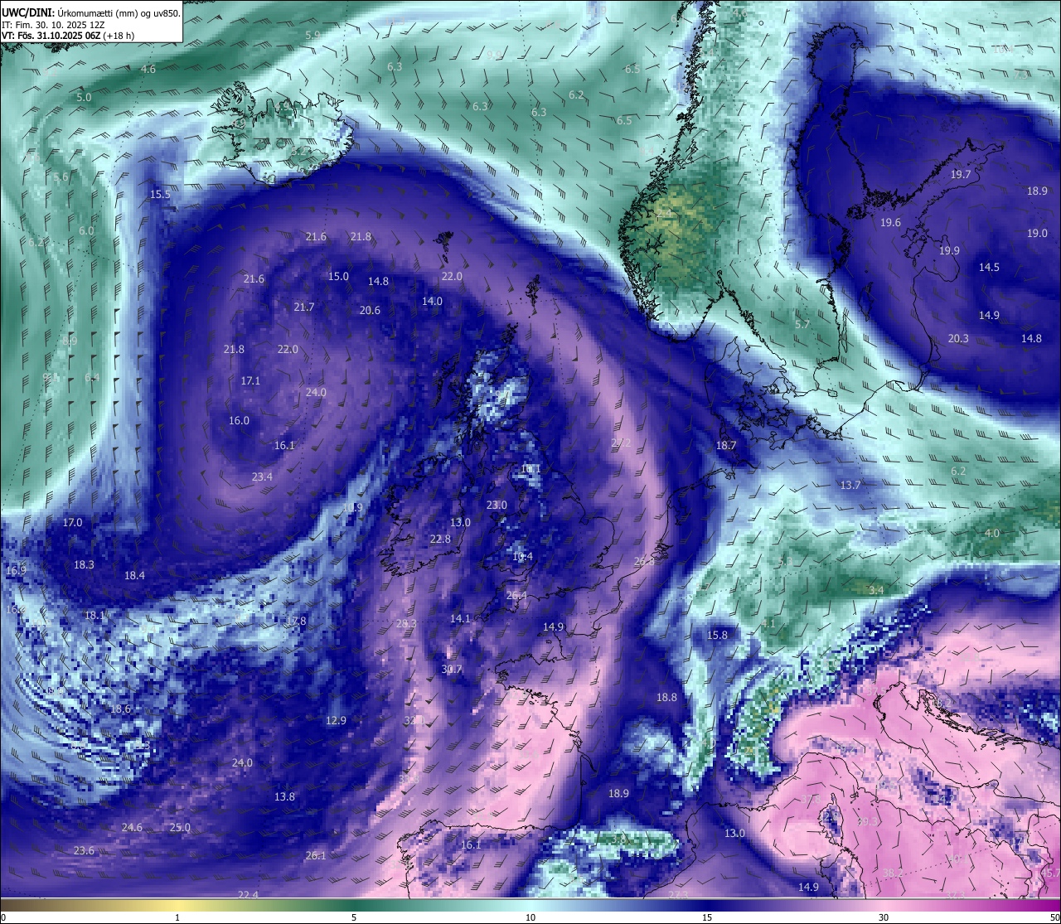Click the map value 18.3
This screenshot has width=1061, height=924.
click(84, 565)
